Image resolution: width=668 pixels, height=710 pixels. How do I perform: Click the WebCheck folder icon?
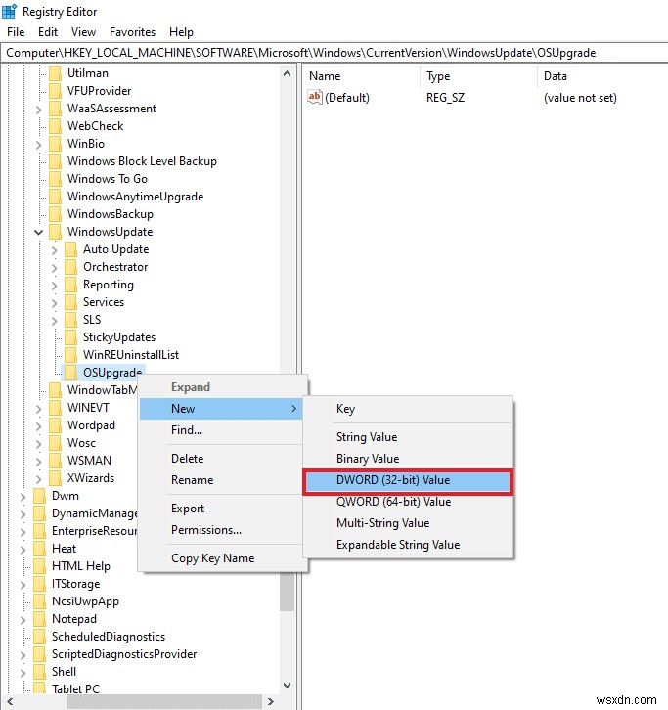tap(55, 126)
